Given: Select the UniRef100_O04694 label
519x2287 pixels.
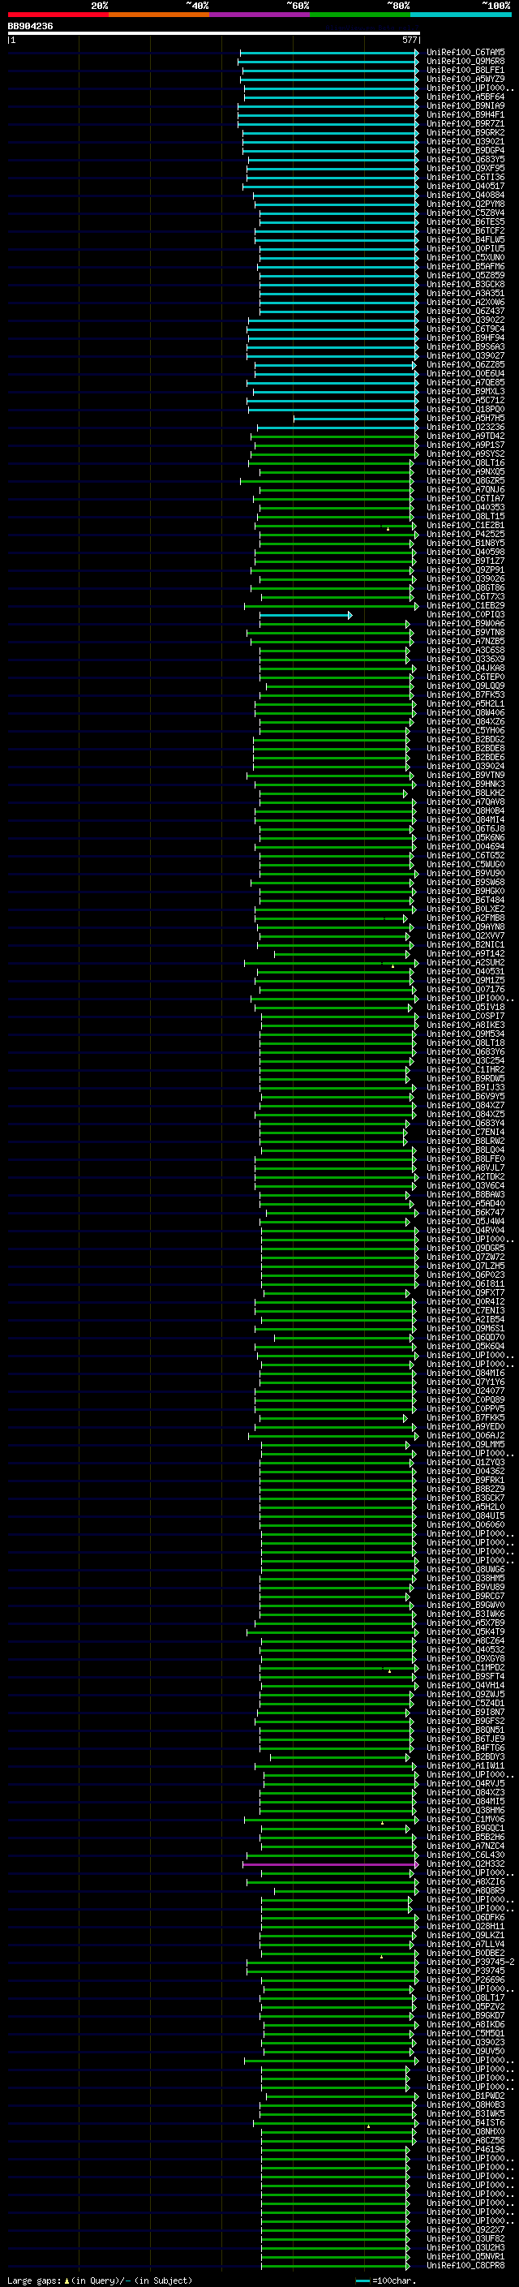Looking at the screenshot, I should tap(465, 846).
